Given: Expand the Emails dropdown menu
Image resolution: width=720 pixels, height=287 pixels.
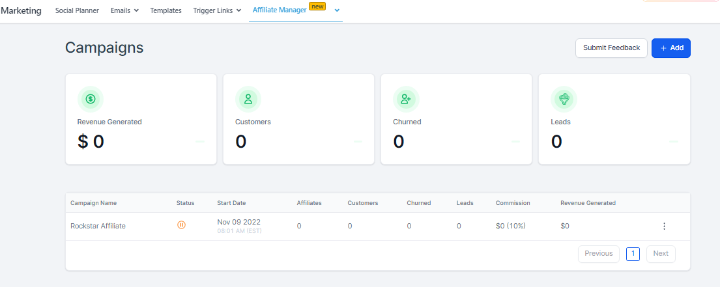Looking at the screenshot, I should click(x=124, y=10).
